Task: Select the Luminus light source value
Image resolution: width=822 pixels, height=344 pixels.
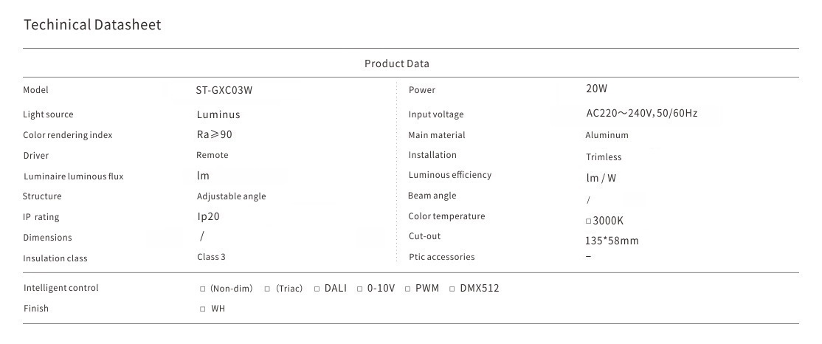Action: tap(218, 114)
